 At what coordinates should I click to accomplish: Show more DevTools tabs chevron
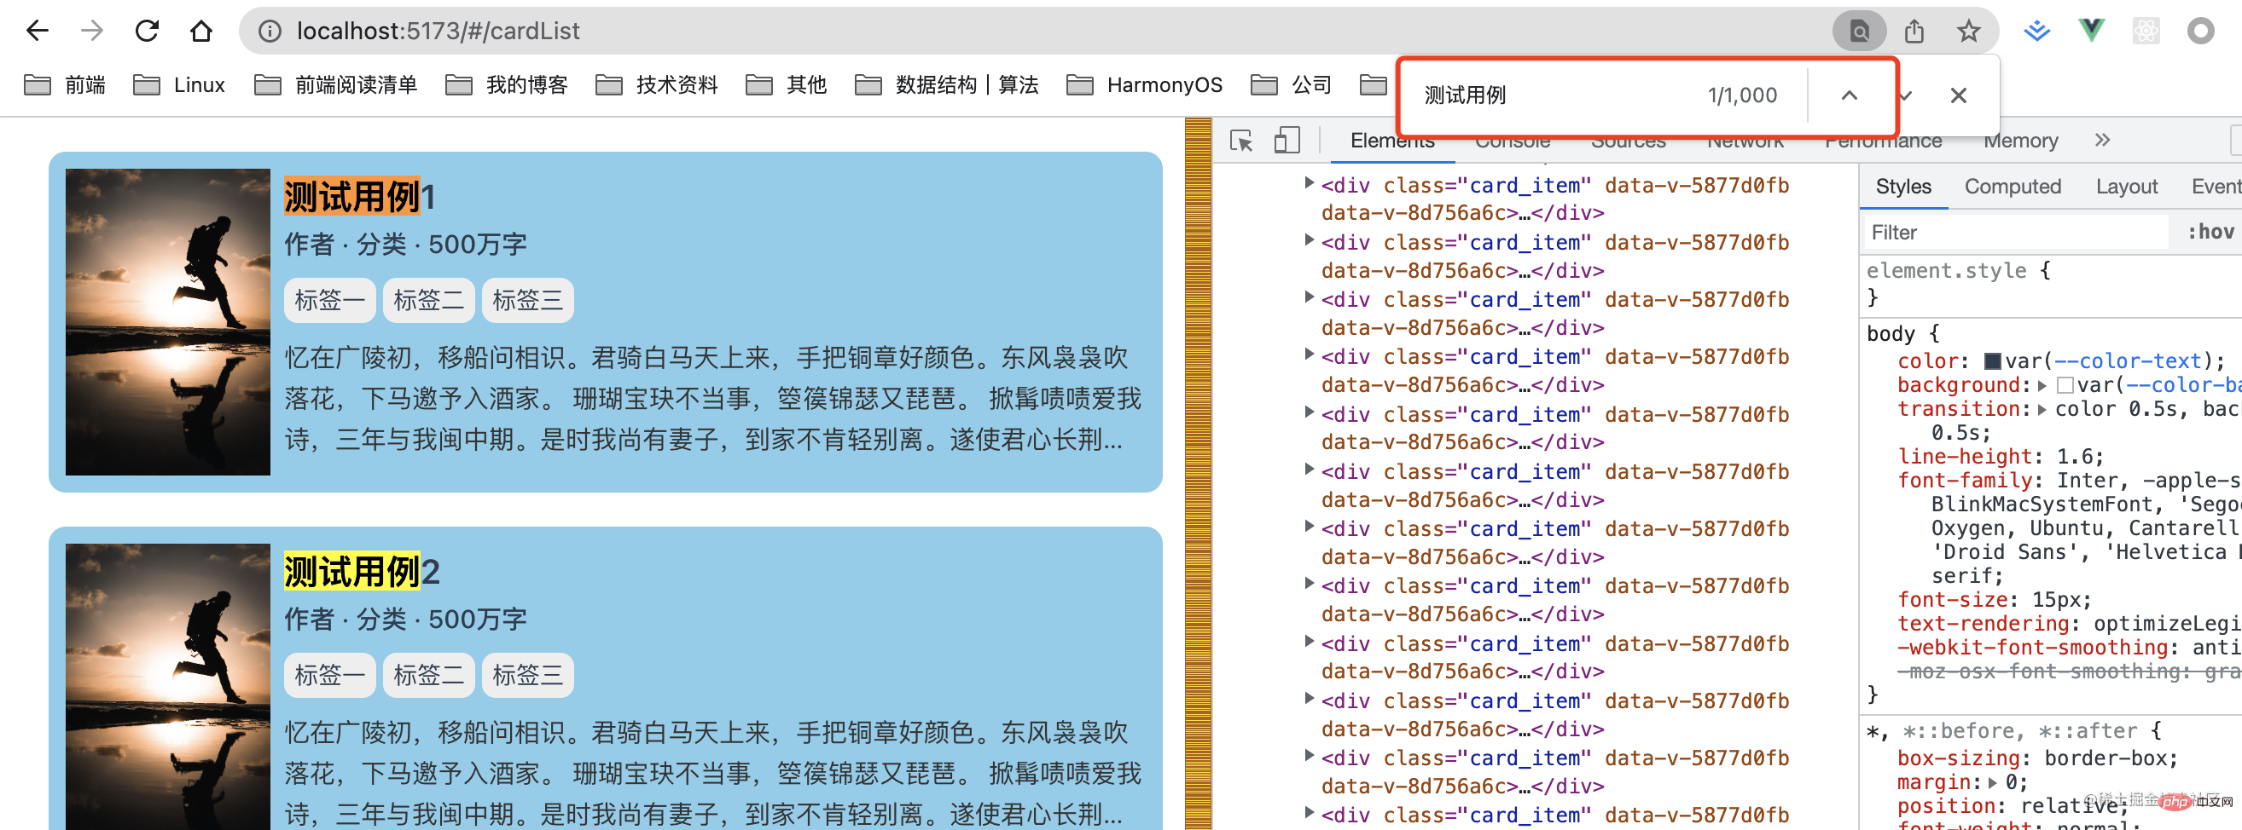[x=2103, y=140]
